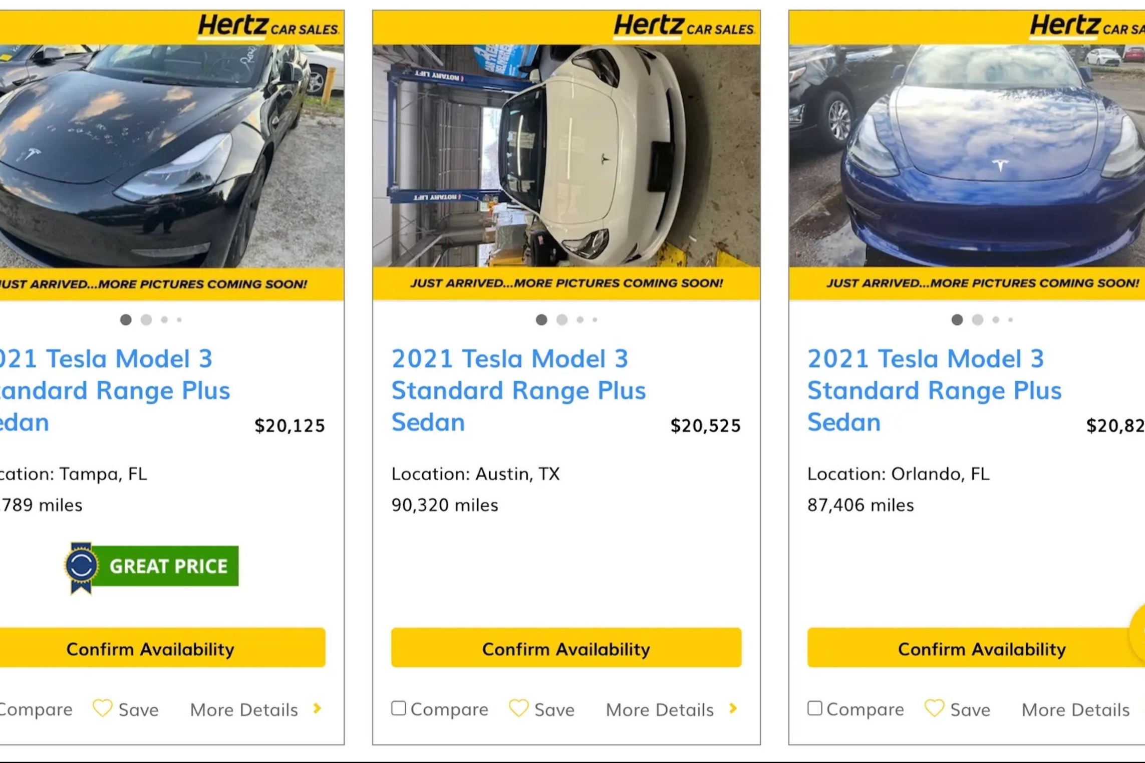Image resolution: width=1145 pixels, height=763 pixels.
Task: Select second carousel dot on Tampa listing photos
Action: (146, 319)
